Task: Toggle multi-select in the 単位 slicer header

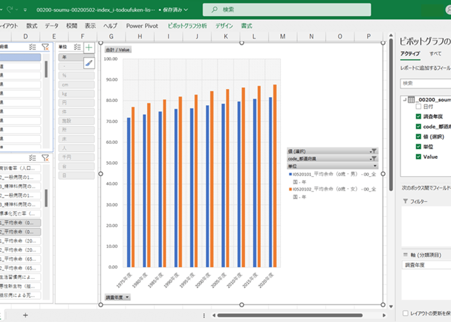Action: pos(77,47)
